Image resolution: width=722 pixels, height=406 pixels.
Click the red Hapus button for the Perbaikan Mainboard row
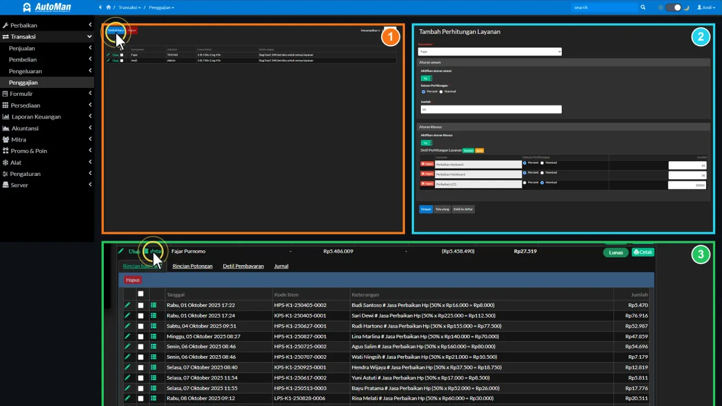coord(427,174)
